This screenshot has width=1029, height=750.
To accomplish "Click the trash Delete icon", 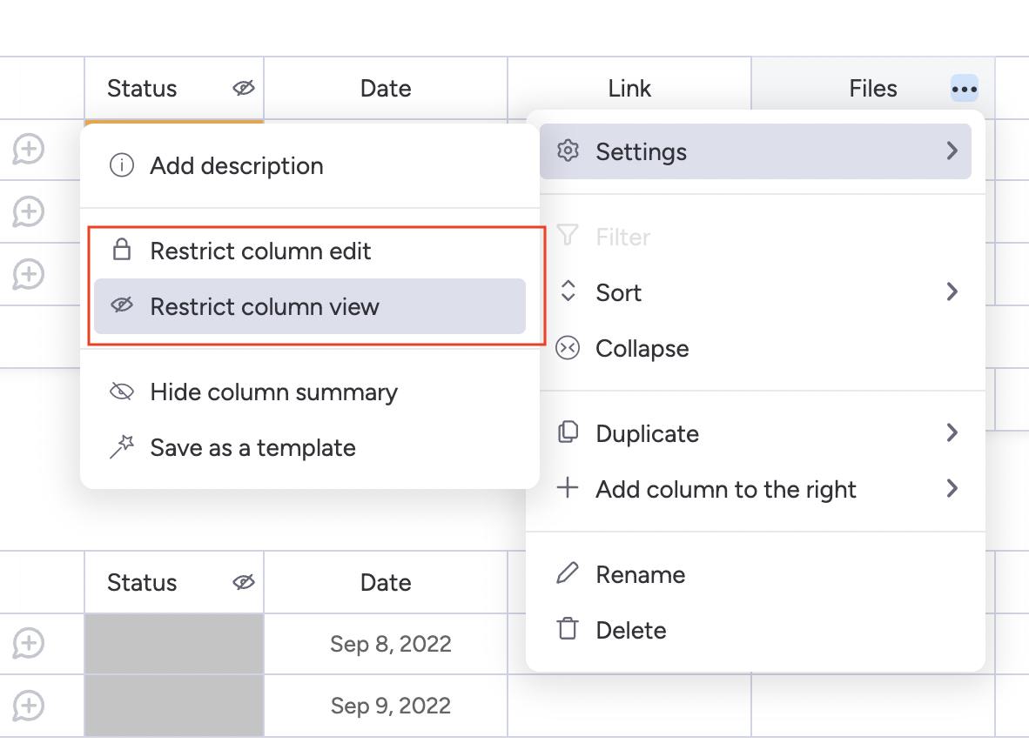I will (568, 629).
